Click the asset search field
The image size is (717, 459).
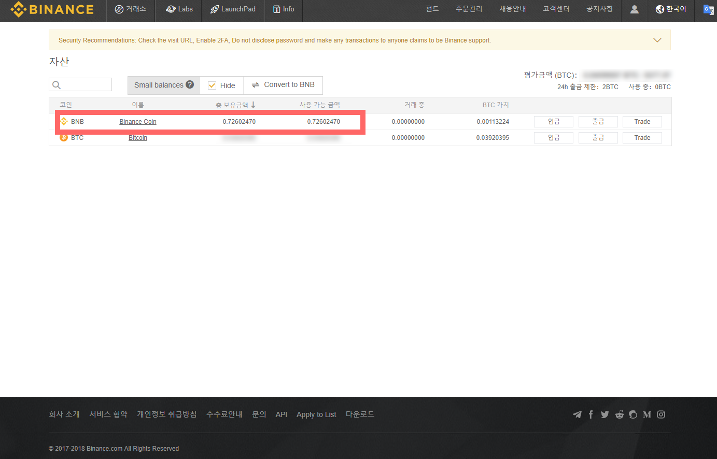point(80,84)
